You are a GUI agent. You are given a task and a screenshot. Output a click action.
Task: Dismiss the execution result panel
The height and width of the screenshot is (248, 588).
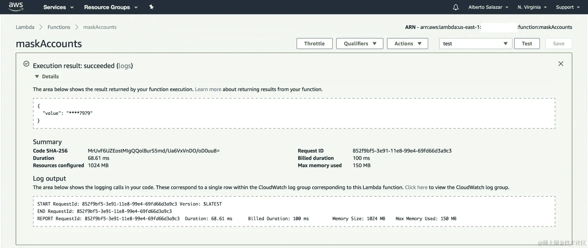pyautogui.click(x=561, y=64)
